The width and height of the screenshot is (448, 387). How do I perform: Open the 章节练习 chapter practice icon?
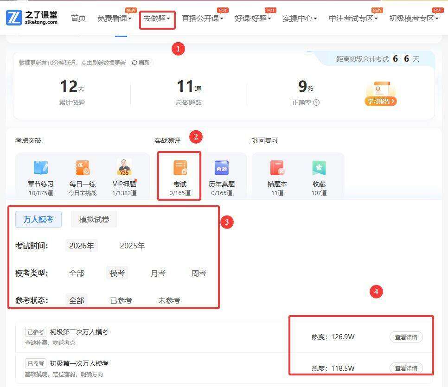[x=41, y=168]
